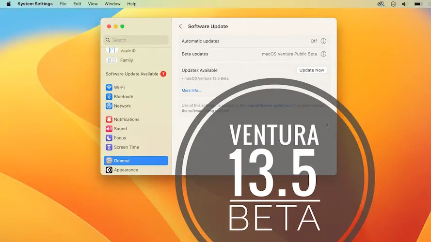Open the File menu
Viewport: 431px width, 242px height.
[63, 4]
